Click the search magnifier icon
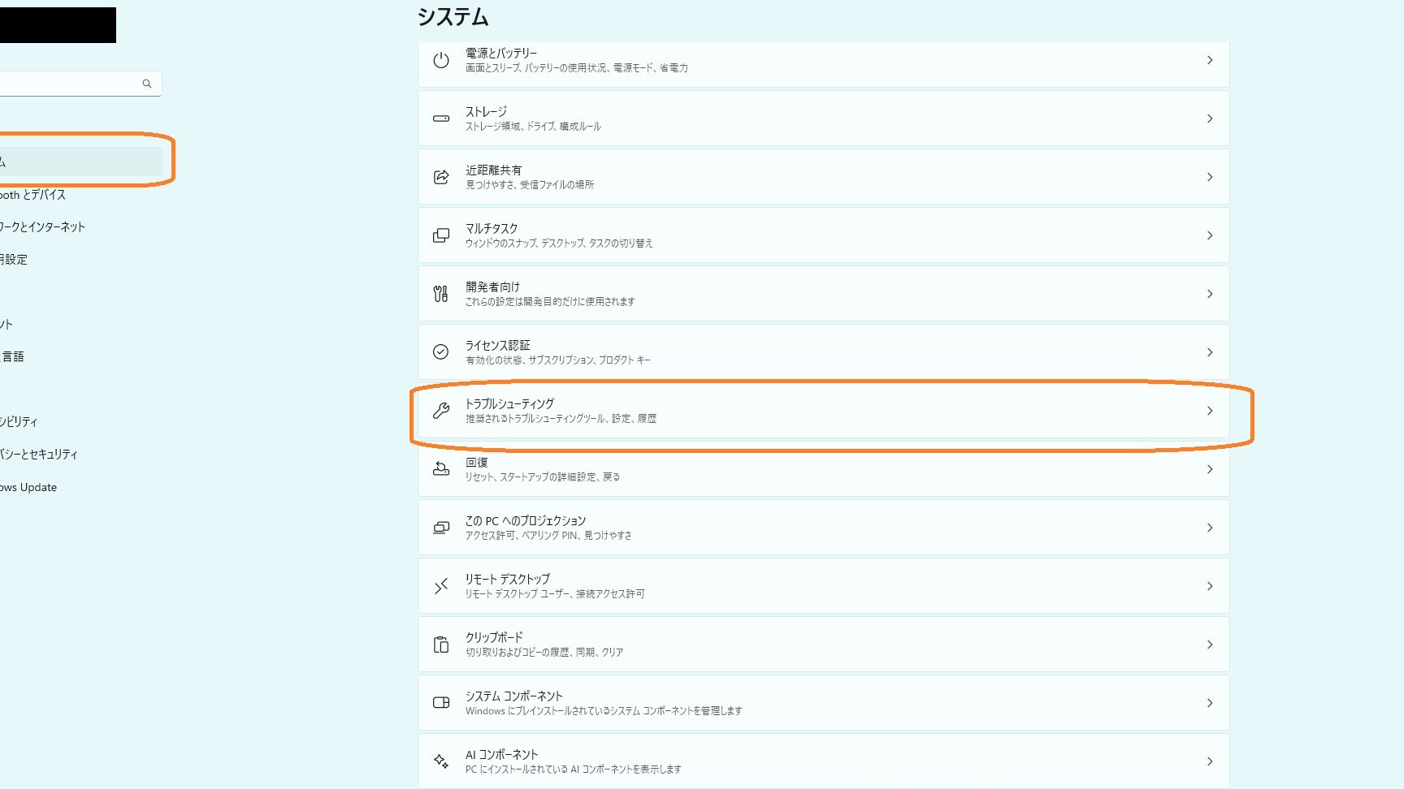The image size is (1404, 789). pyautogui.click(x=147, y=84)
